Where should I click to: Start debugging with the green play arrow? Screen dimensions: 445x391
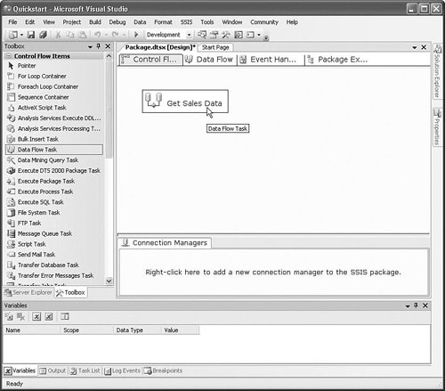pyautogui.click(x=136, y=35)
